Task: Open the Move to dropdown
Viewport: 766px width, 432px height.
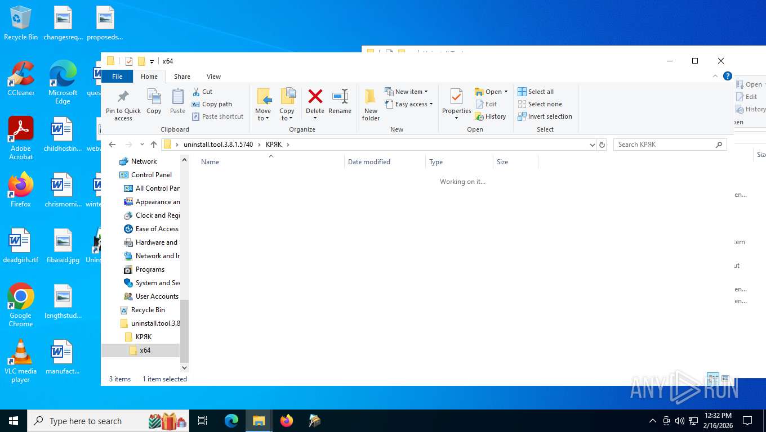Action: 263,105
